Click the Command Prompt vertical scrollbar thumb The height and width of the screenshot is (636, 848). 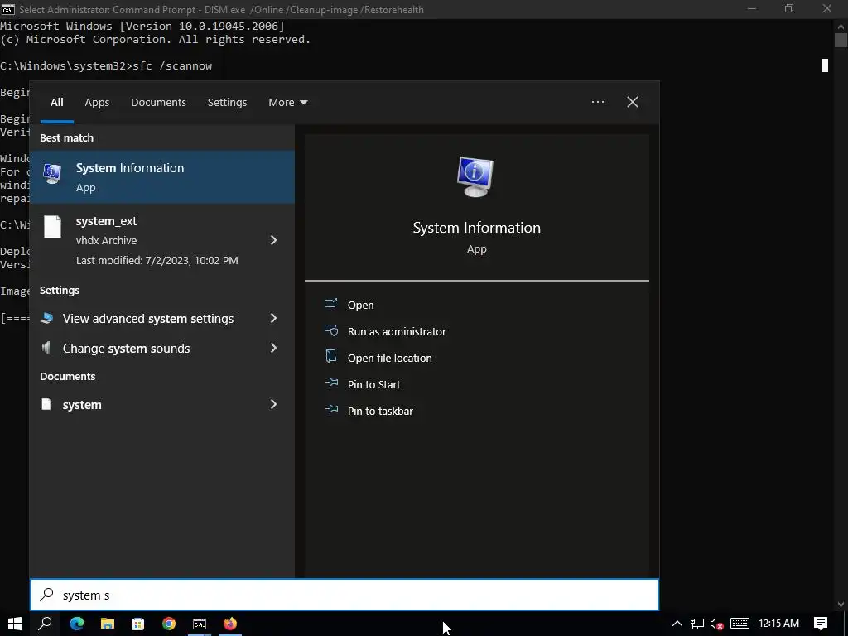click(841, 41)
